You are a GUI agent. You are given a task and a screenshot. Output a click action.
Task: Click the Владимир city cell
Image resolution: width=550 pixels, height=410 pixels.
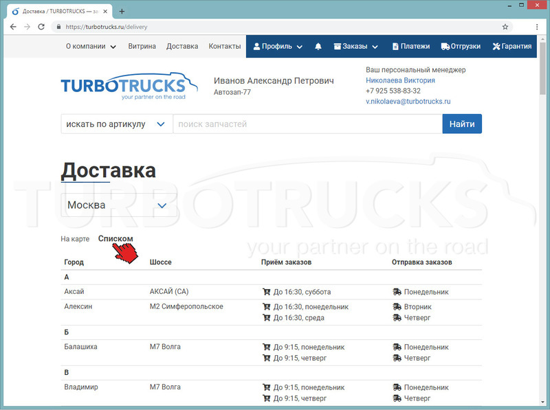pyautogui.click(x=81, y=387)
